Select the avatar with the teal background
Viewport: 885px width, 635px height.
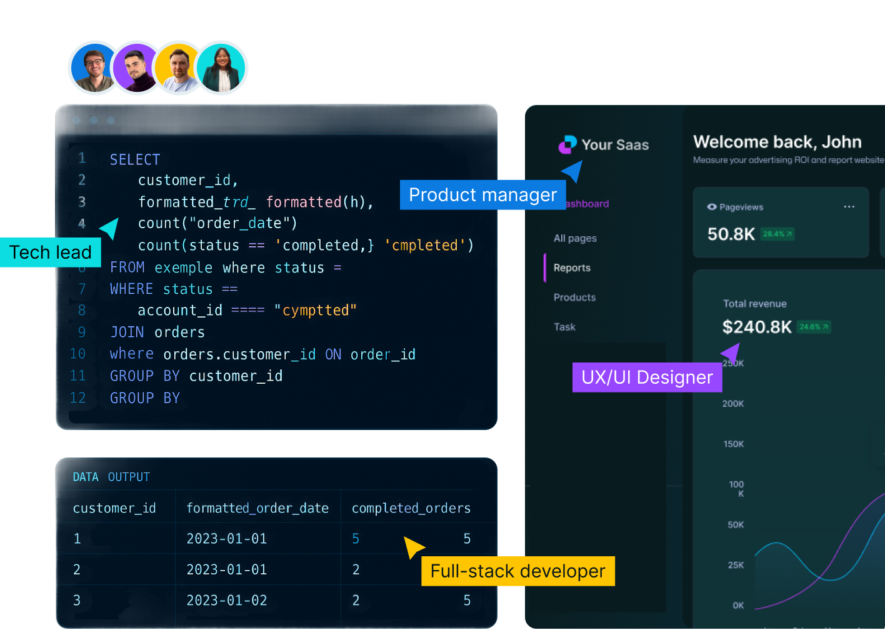(x=221, y=67)
